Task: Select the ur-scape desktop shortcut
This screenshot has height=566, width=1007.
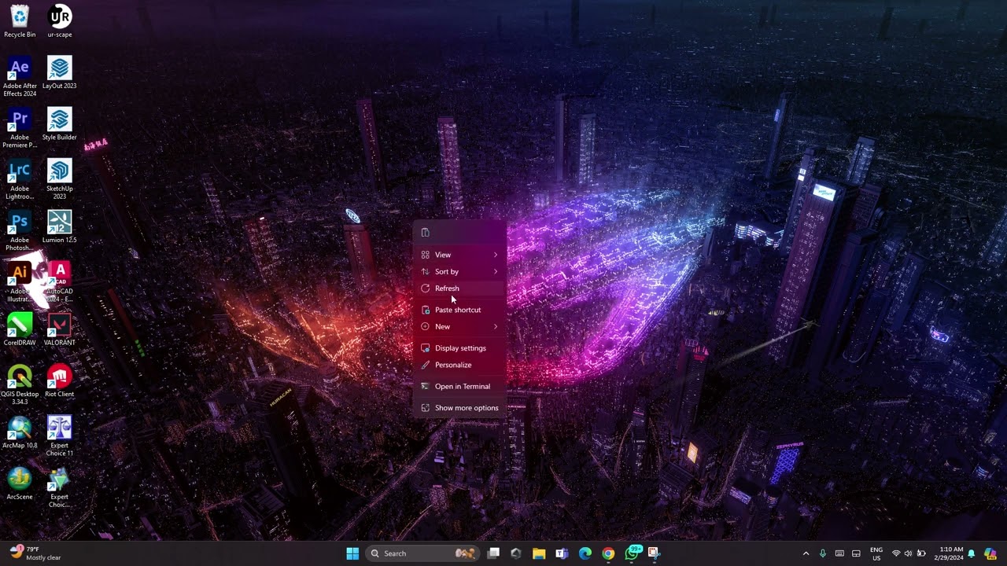Action: (60, 21)
